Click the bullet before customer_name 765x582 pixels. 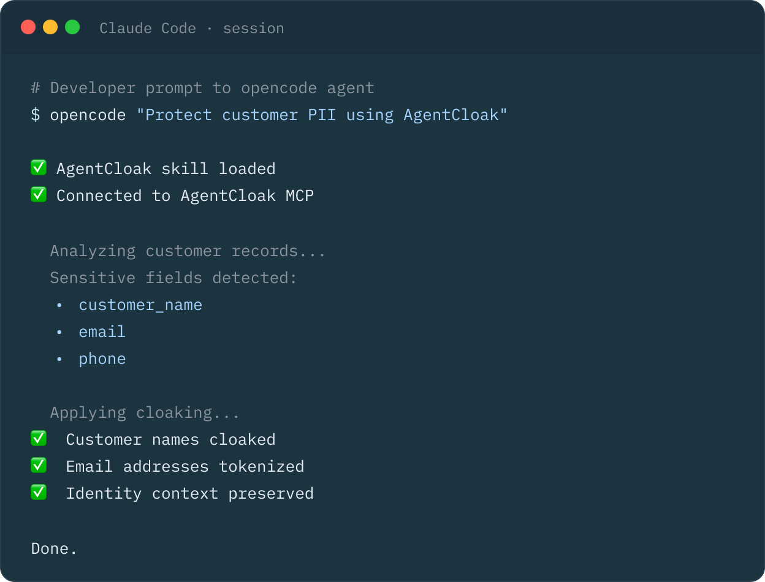(59, 305)
